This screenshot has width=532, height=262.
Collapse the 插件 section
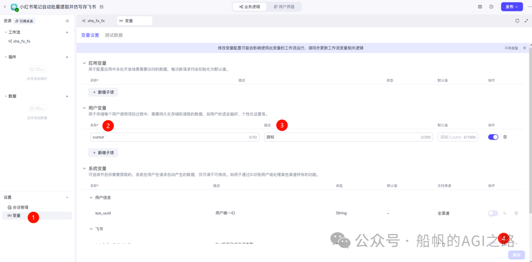[6, 57]
